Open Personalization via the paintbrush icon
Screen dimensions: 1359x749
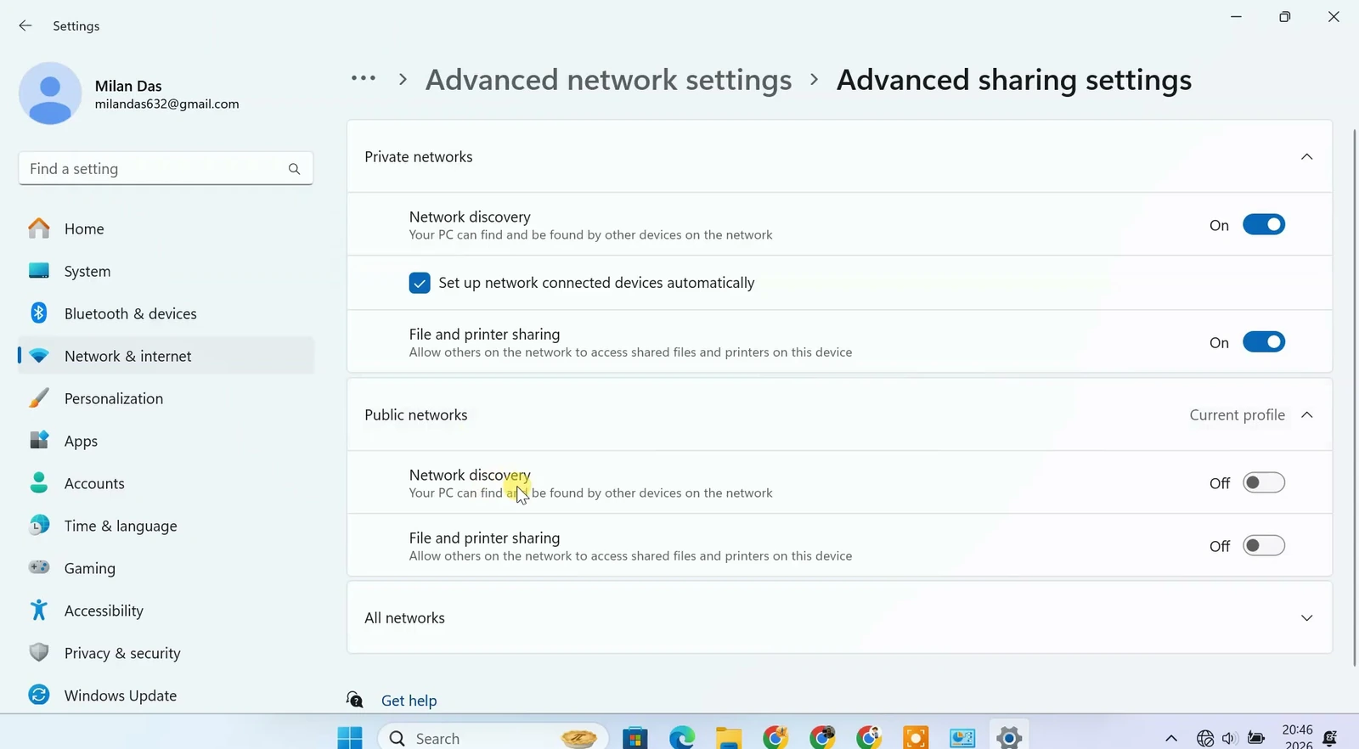point(39,397)
